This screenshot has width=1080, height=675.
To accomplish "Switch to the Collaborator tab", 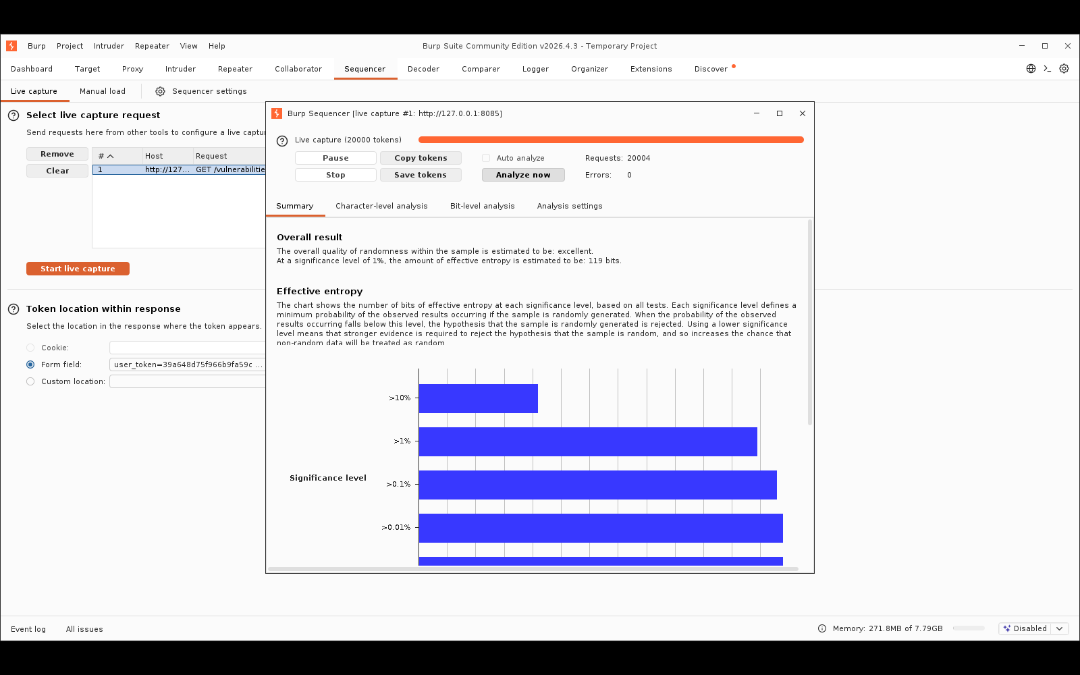I will coord(298,69).
